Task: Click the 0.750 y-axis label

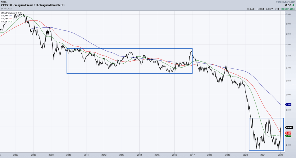Action: pos(288,56)
